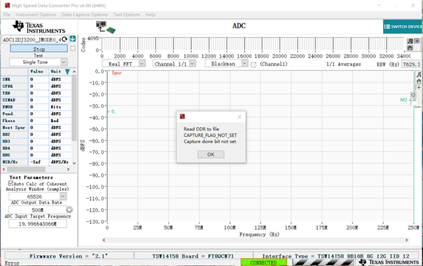Screen dimensions: 423x266
Task: Click the M2 marker label on the plot
Action: (x=404, y=100)
